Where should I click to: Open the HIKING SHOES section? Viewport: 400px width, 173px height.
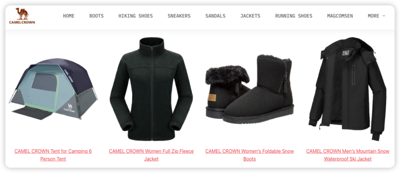click(x=136, y=16)
